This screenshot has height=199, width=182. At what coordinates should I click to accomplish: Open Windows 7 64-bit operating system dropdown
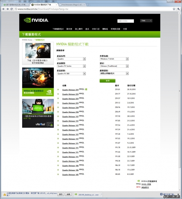click(114, 59)
